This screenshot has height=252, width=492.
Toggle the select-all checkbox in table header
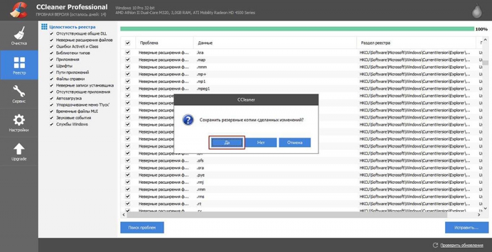(x=128, y=43)
